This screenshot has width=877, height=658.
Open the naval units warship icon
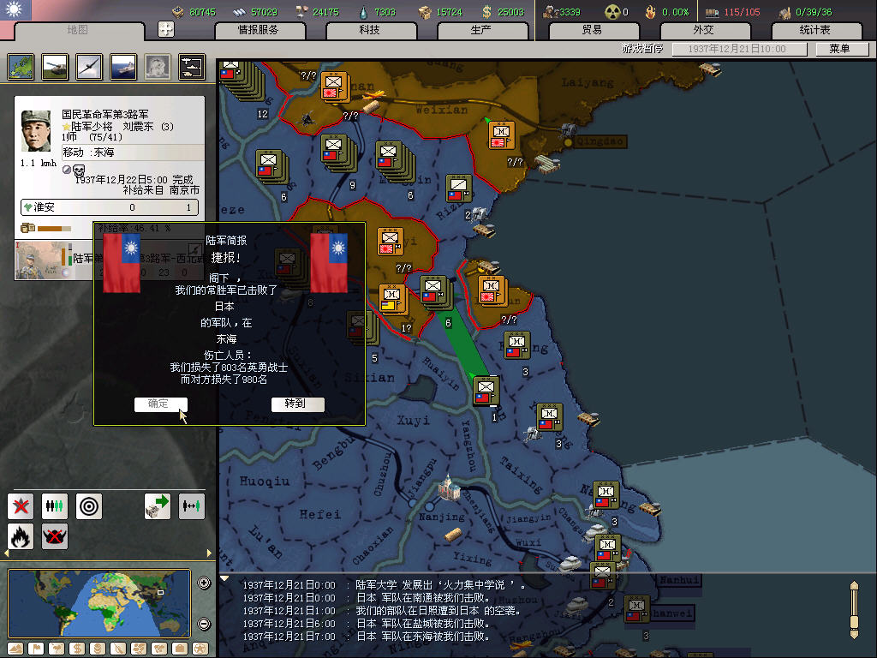click(123, 67)
